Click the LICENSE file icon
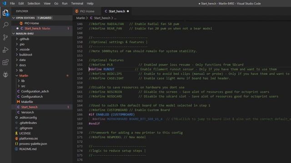The width and height of the screenshot is (291, 163). [x=16, y=133]
